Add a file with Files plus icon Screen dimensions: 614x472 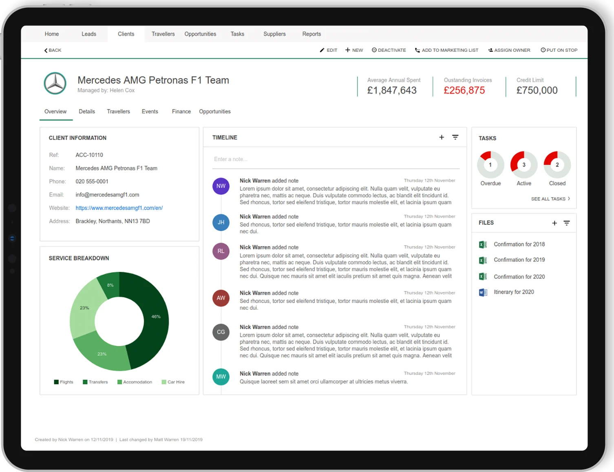pos(554,223)
